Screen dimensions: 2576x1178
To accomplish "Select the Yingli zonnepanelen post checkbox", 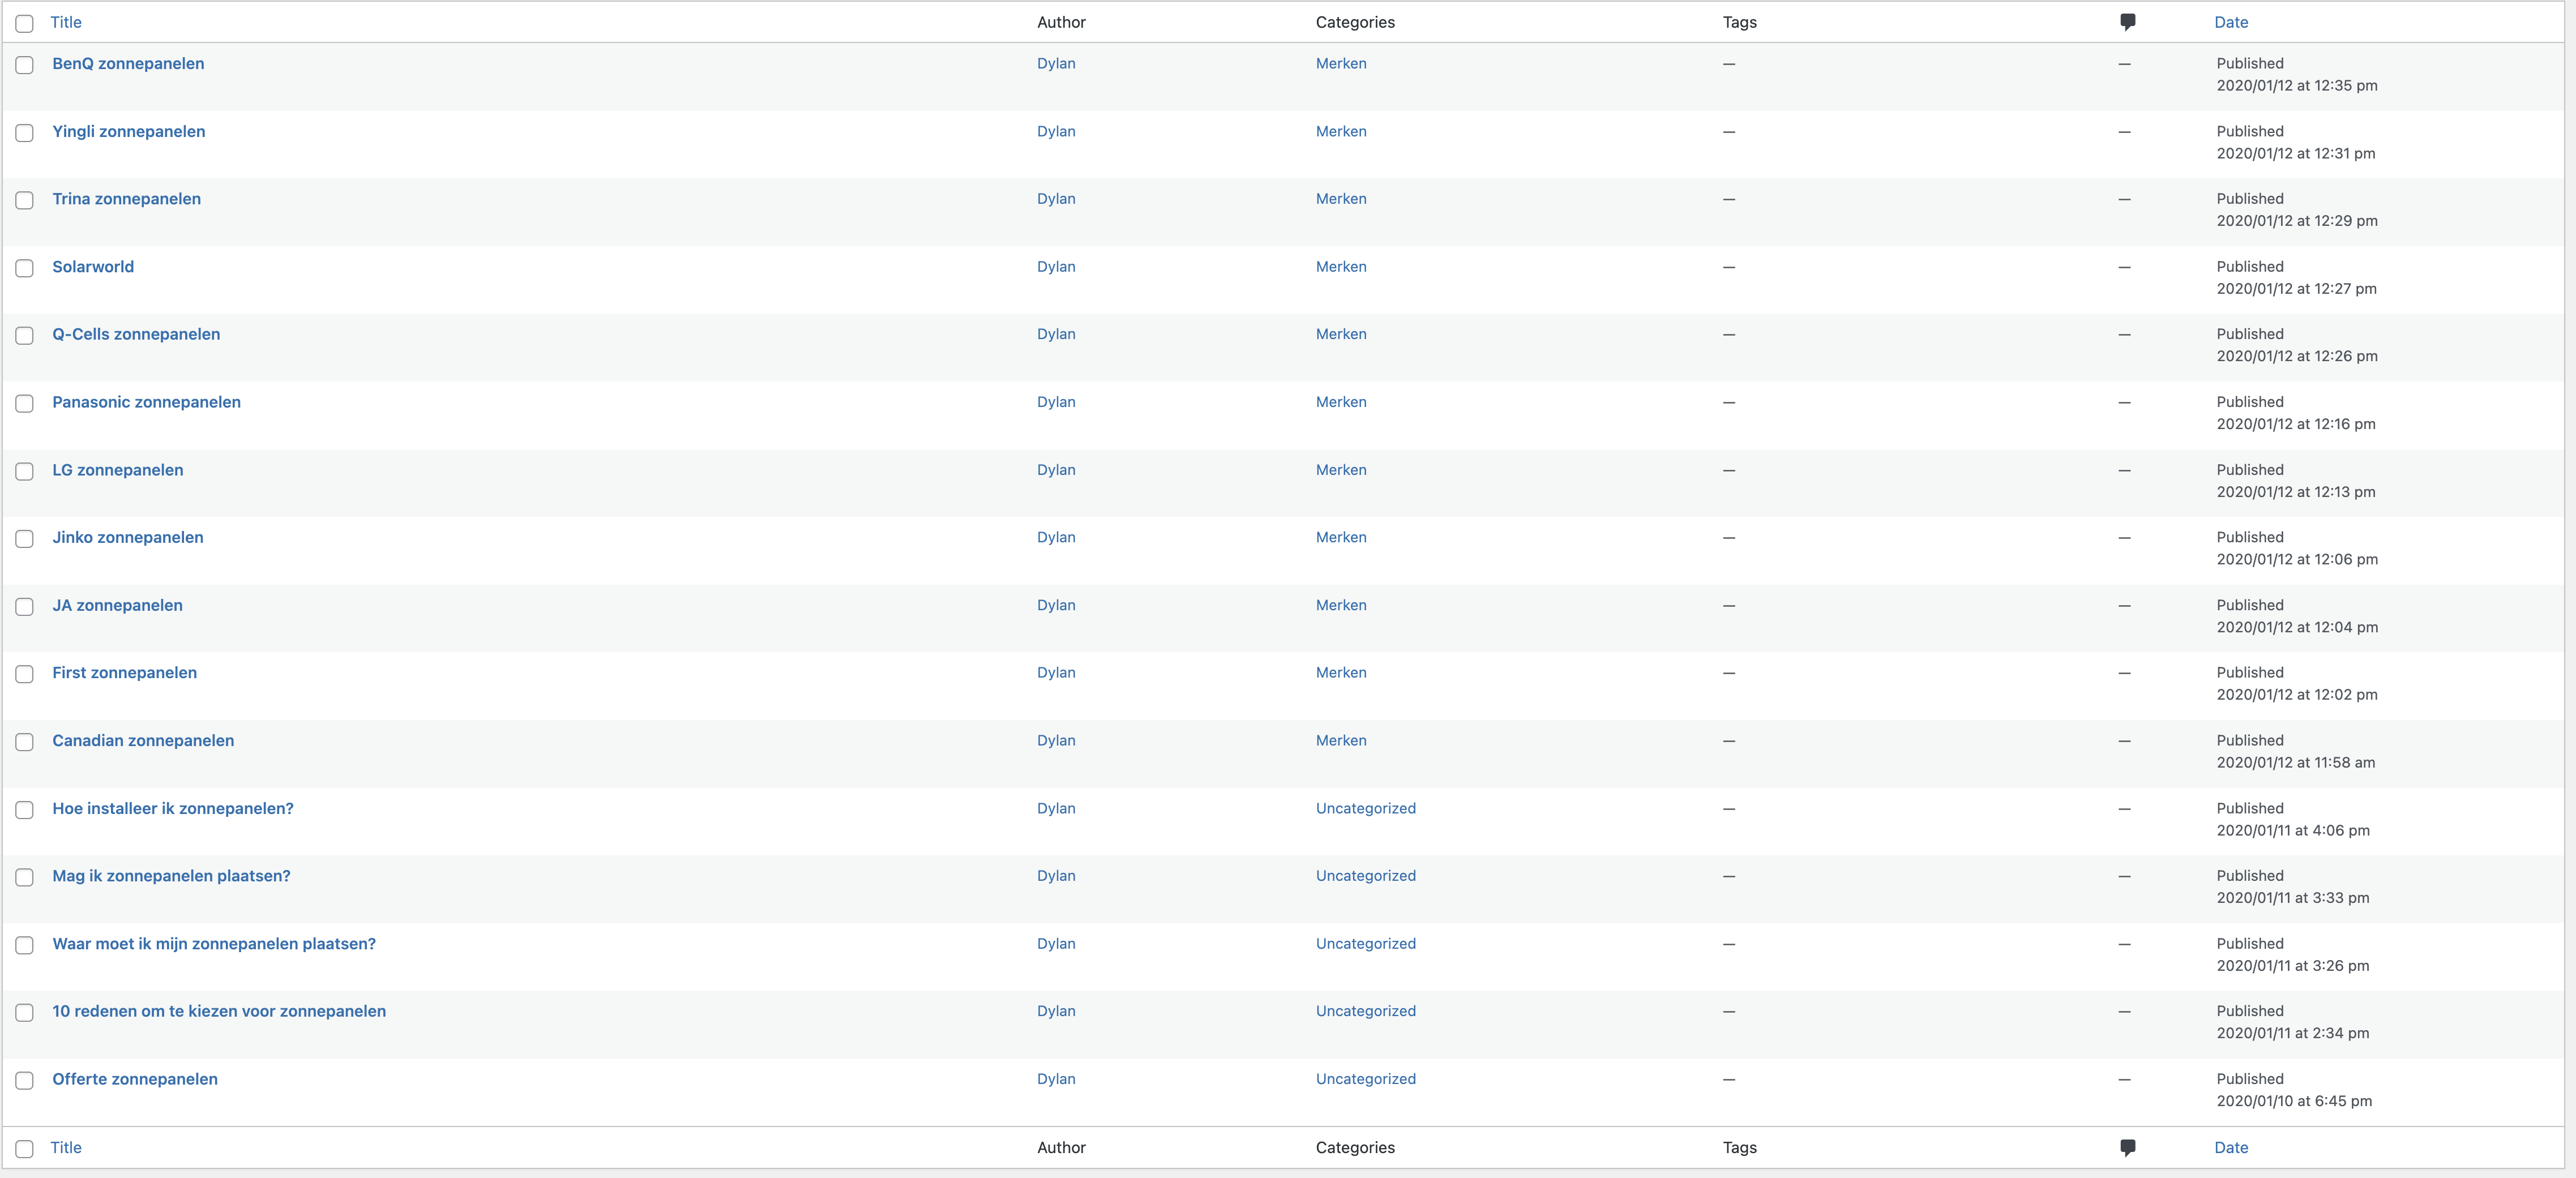I will pos(25,133).
